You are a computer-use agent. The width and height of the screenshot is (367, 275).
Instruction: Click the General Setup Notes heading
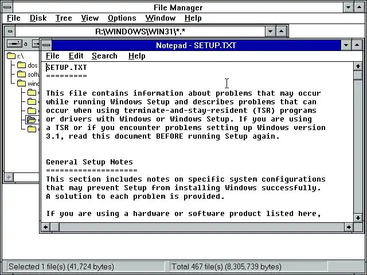(89, 162)
